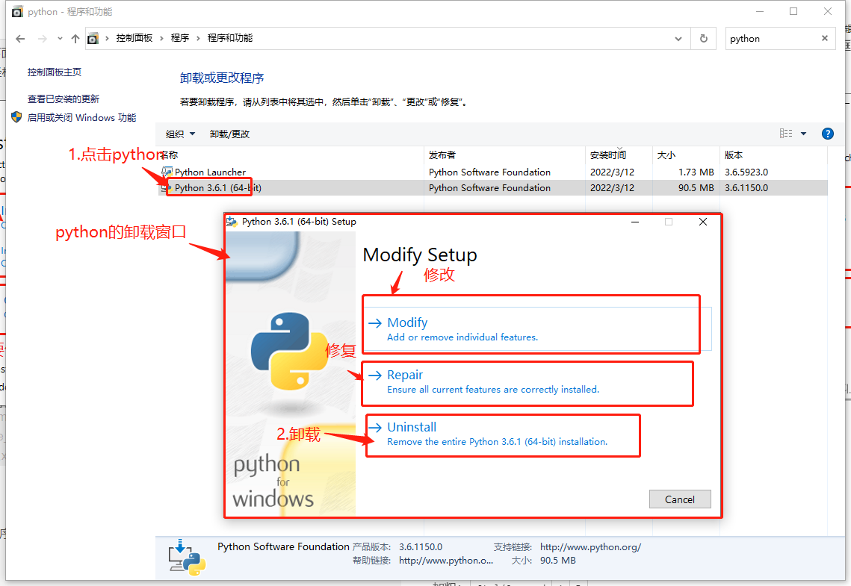The image size is (851, 586).
Task: Select 程序和功能 breadcrumb segment
Action: tap(230, 38)
